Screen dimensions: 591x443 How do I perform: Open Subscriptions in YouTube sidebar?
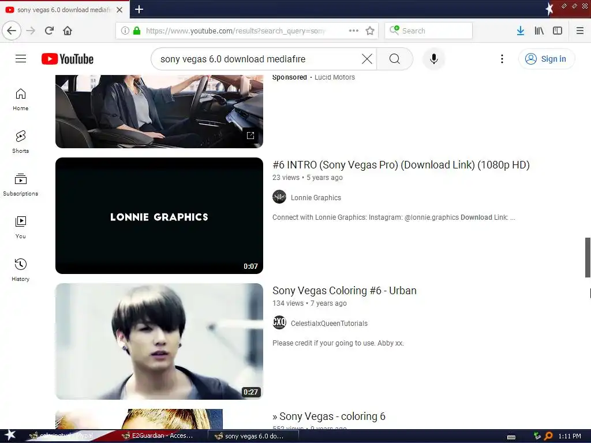click(20, 185)
